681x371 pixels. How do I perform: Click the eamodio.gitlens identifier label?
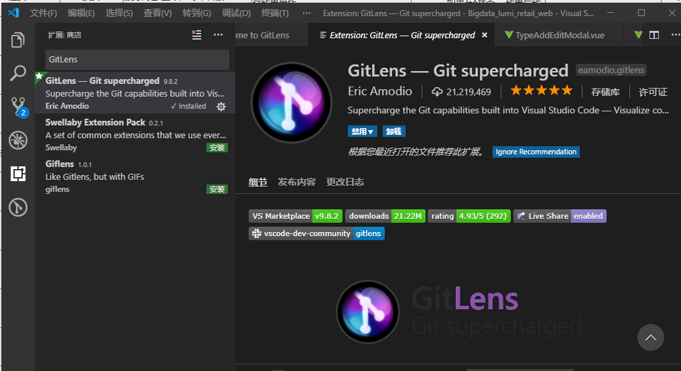pyautogui.click(x=611, y=70)
